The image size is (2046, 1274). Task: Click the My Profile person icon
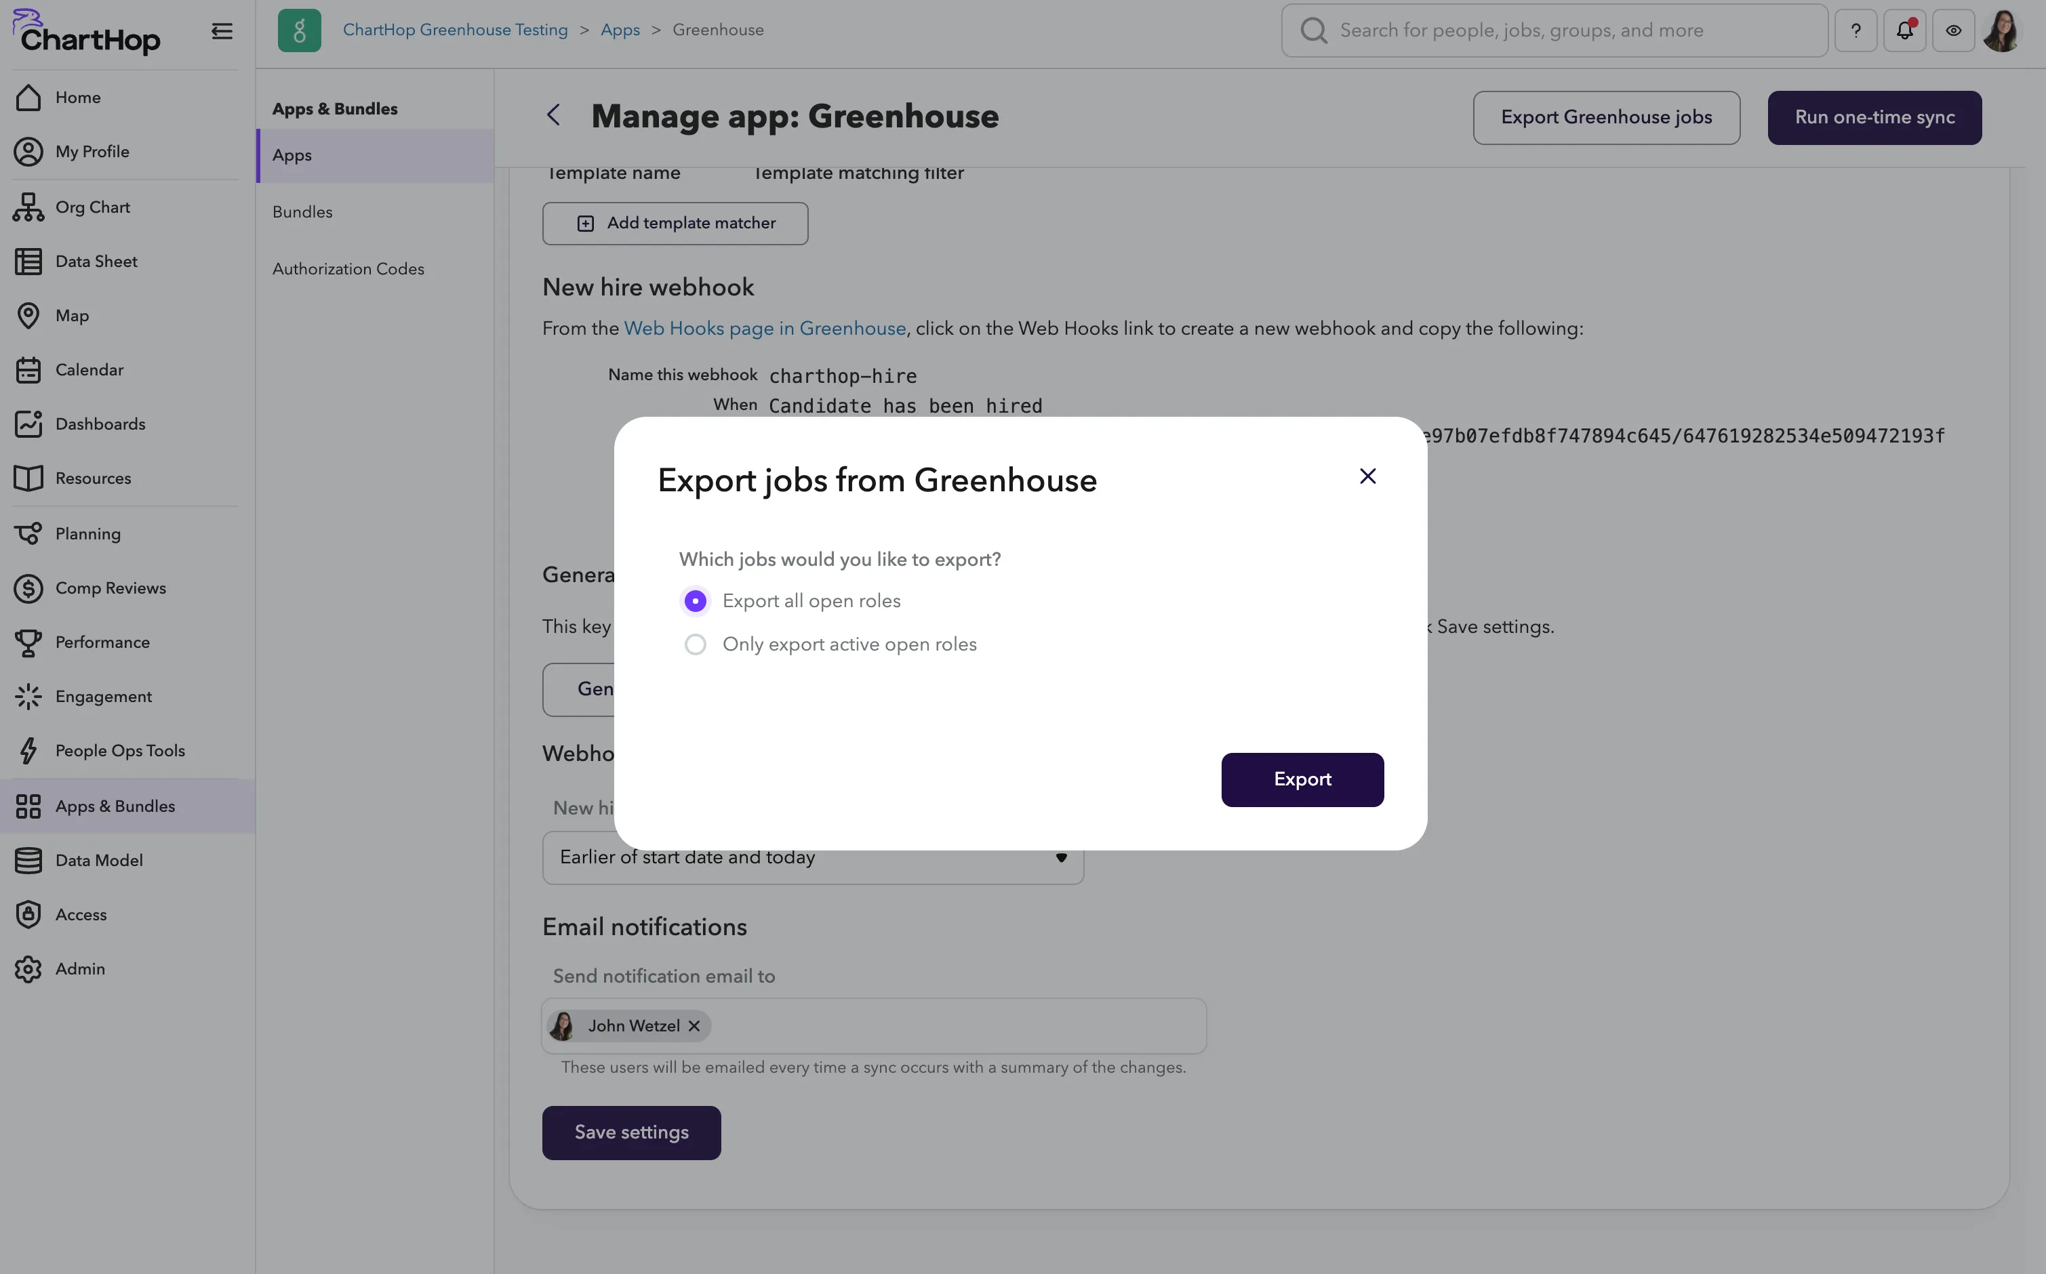(28, 152)
